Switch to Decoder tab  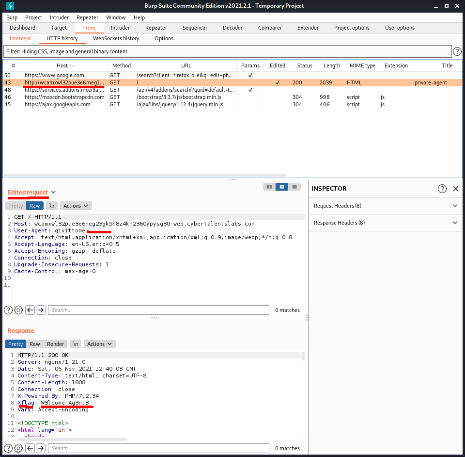233,28
